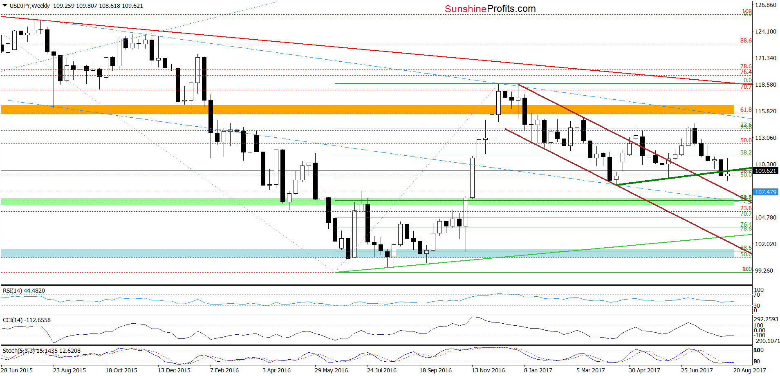
Task: Click the blue 107.479 price tag
Action: [765, 192]
